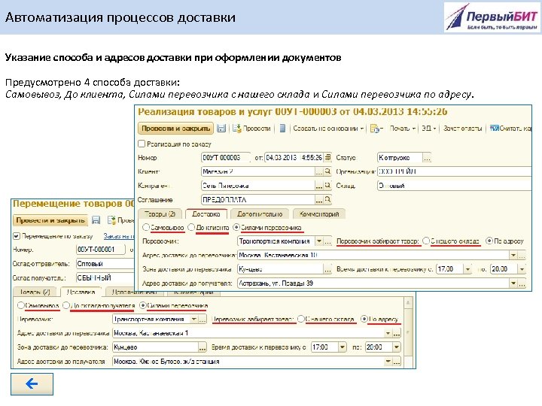Click ellipsis next to Транспортная компания in Реализация

tap(327, 241)
